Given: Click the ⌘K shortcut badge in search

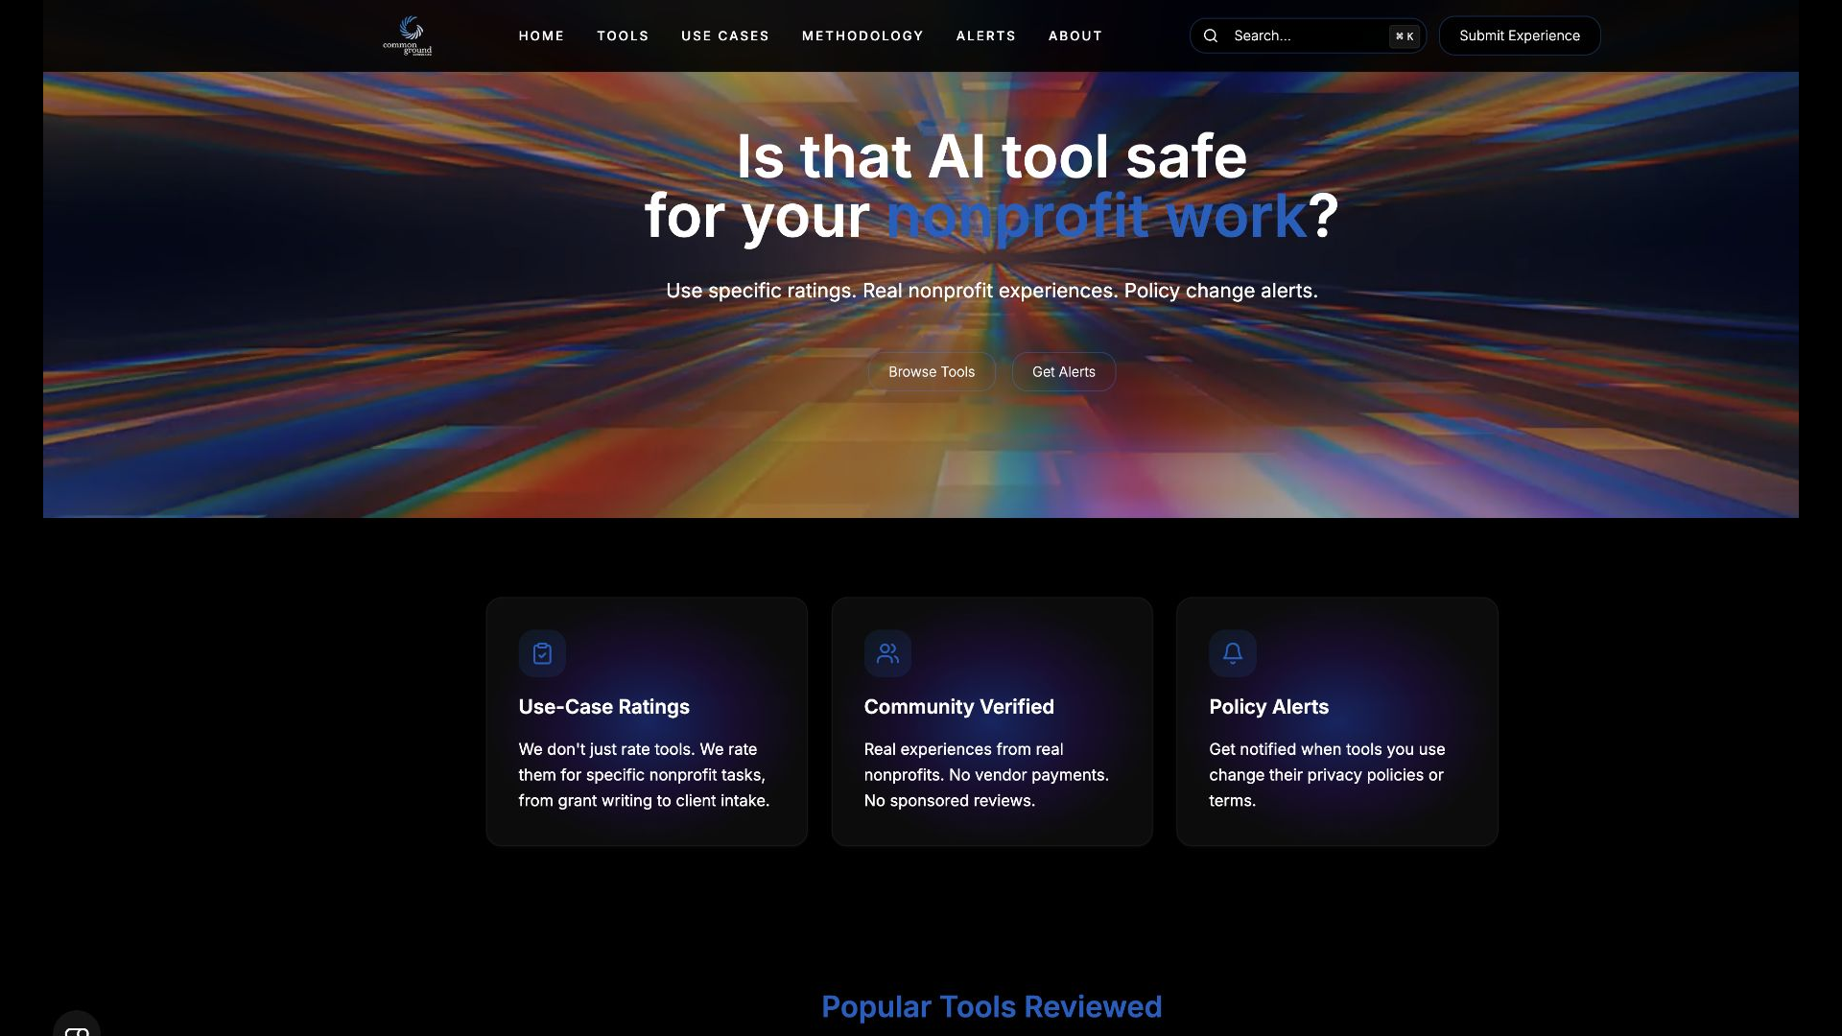Looking at the screenshot, I should 1405,36.
